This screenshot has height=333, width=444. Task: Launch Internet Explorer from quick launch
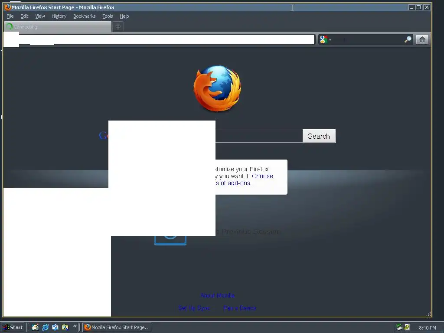[45, 327]
